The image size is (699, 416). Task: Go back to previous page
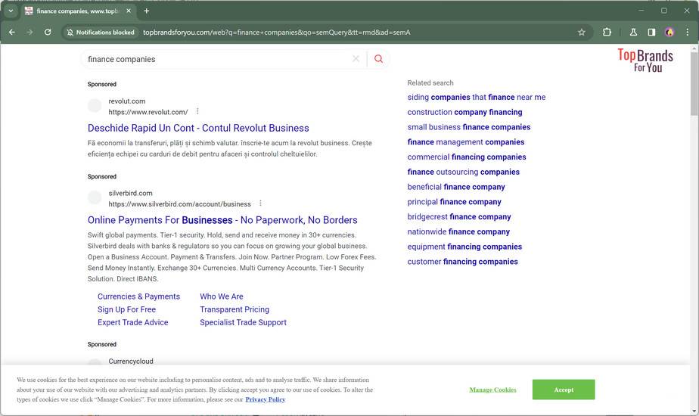[x=12, y=33]
